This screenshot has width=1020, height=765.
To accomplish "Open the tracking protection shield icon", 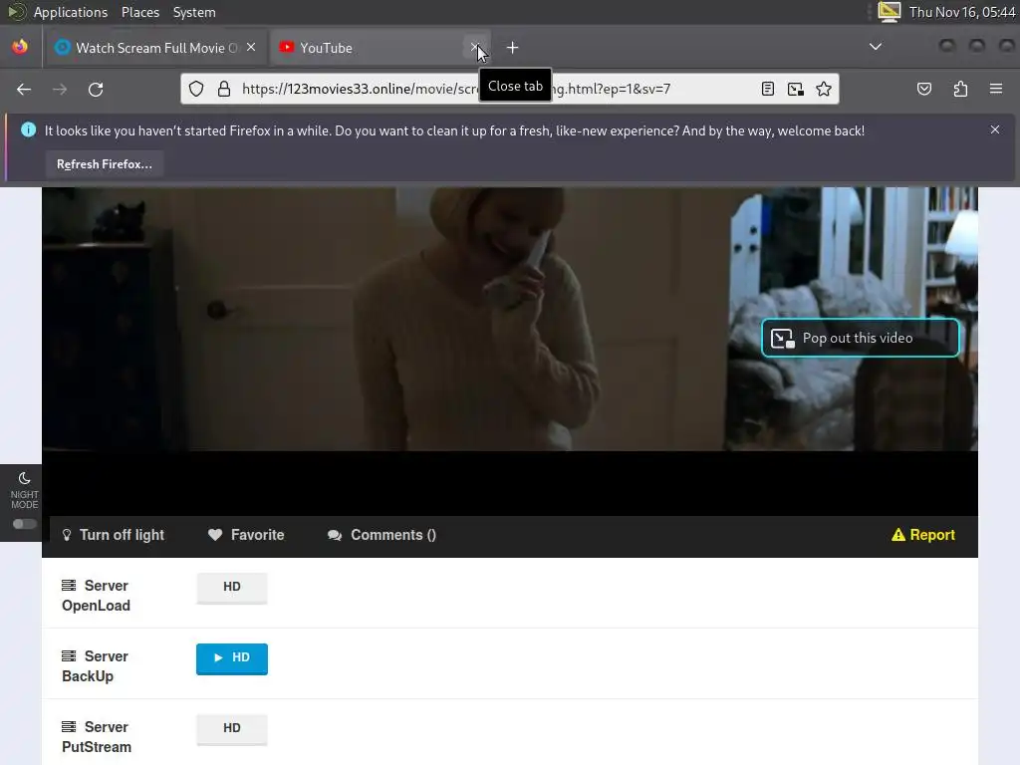I will [196, 89].
